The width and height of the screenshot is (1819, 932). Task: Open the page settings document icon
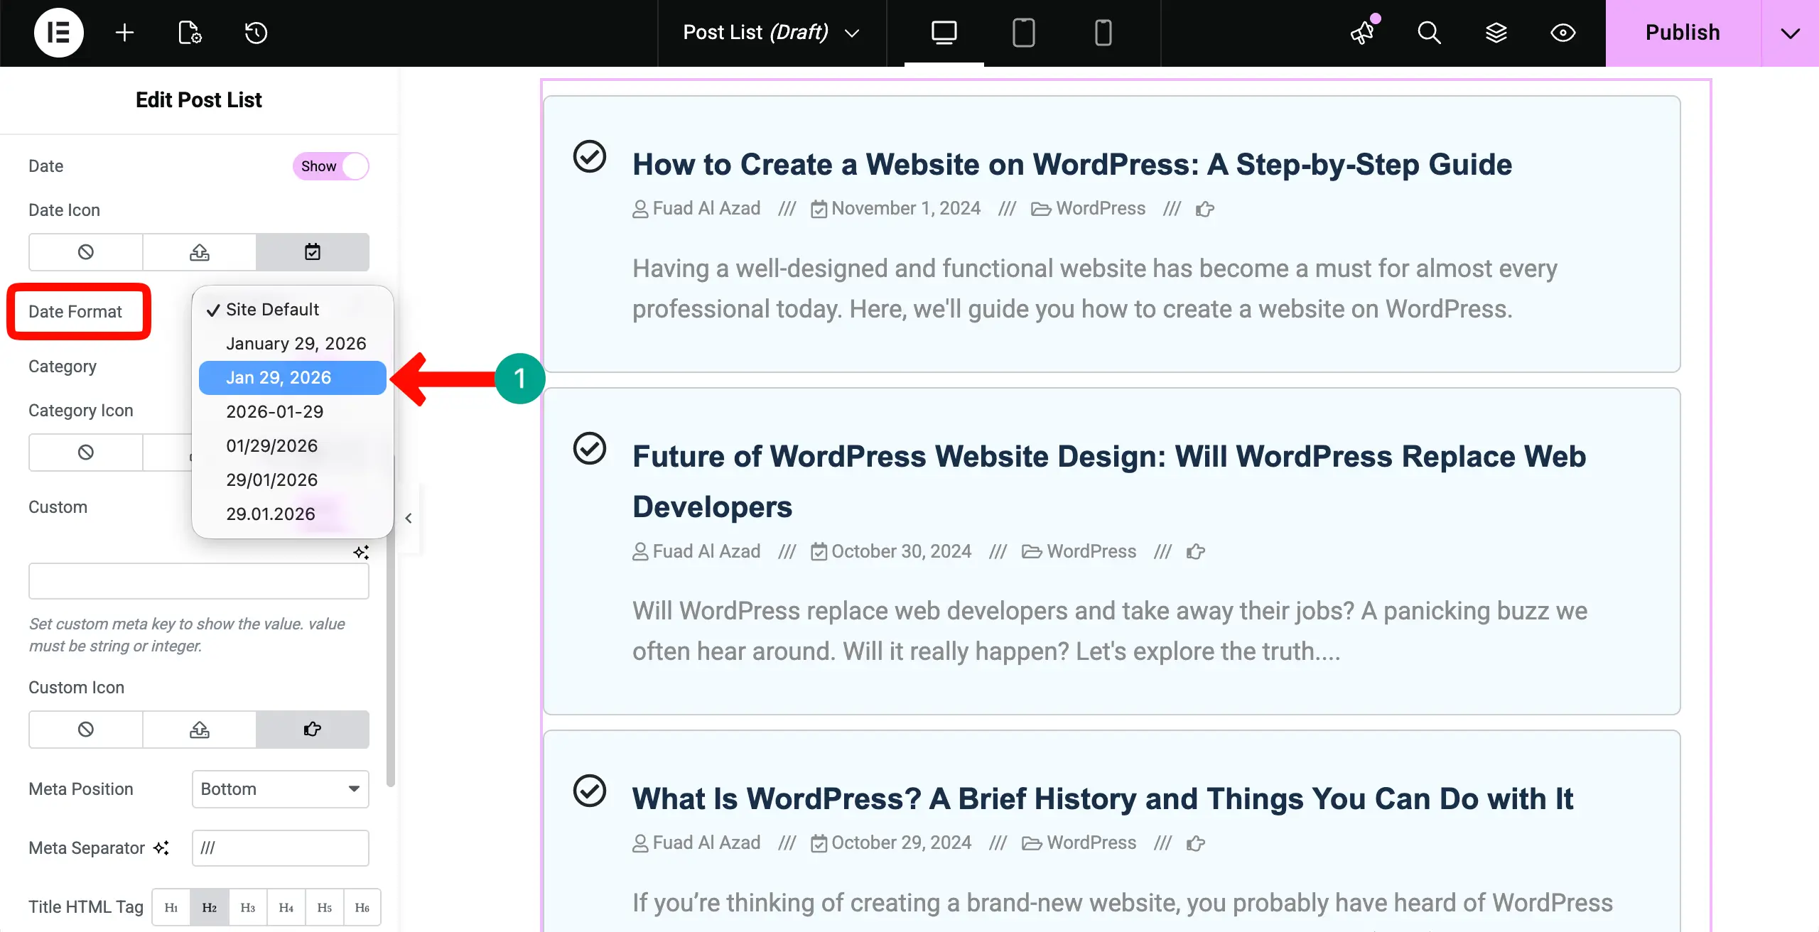click(190, 33)
